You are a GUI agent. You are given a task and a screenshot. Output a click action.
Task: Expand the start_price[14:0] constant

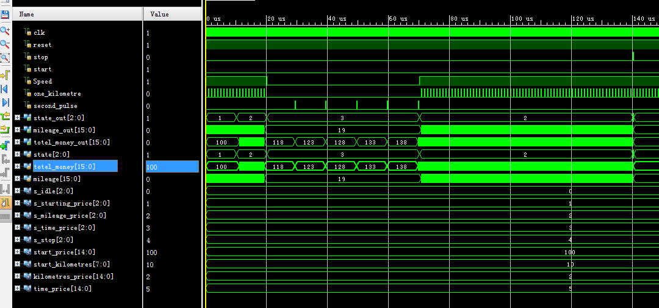(17, 252)
